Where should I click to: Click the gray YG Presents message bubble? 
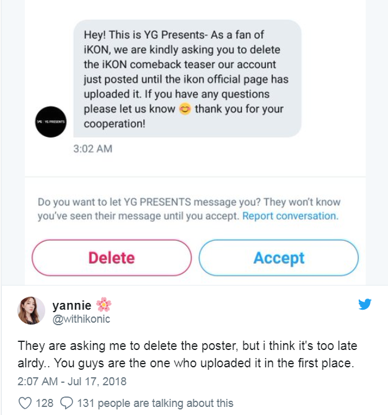[187, 78]
